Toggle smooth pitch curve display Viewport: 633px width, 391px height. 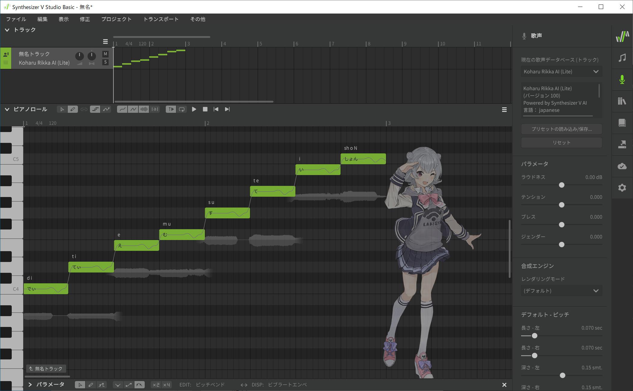tap(122, 109)
